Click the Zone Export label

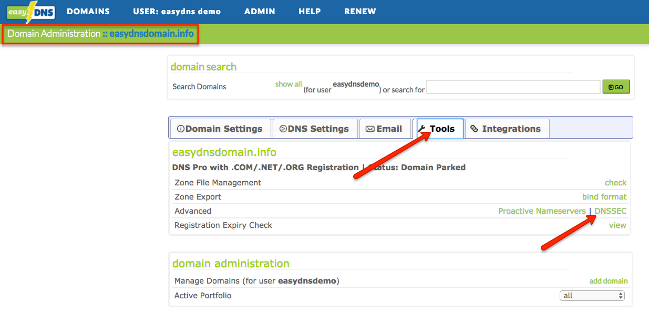pyautogui.click(x=198, y=197)
